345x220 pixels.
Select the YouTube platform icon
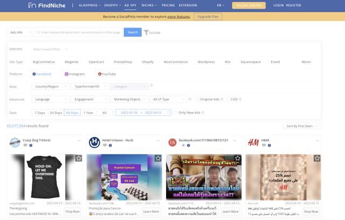pyautogui.click(x=100, y=74)
